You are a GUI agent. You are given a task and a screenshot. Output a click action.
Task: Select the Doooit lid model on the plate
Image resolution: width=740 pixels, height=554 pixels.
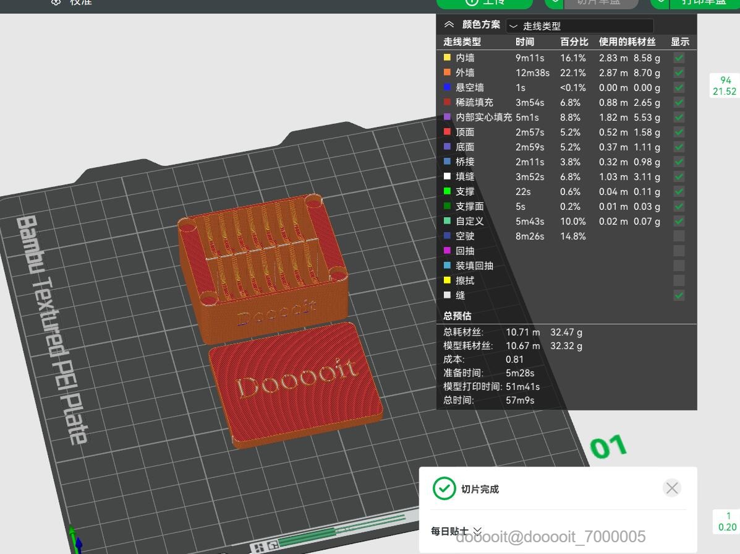(x=295, y=384)
